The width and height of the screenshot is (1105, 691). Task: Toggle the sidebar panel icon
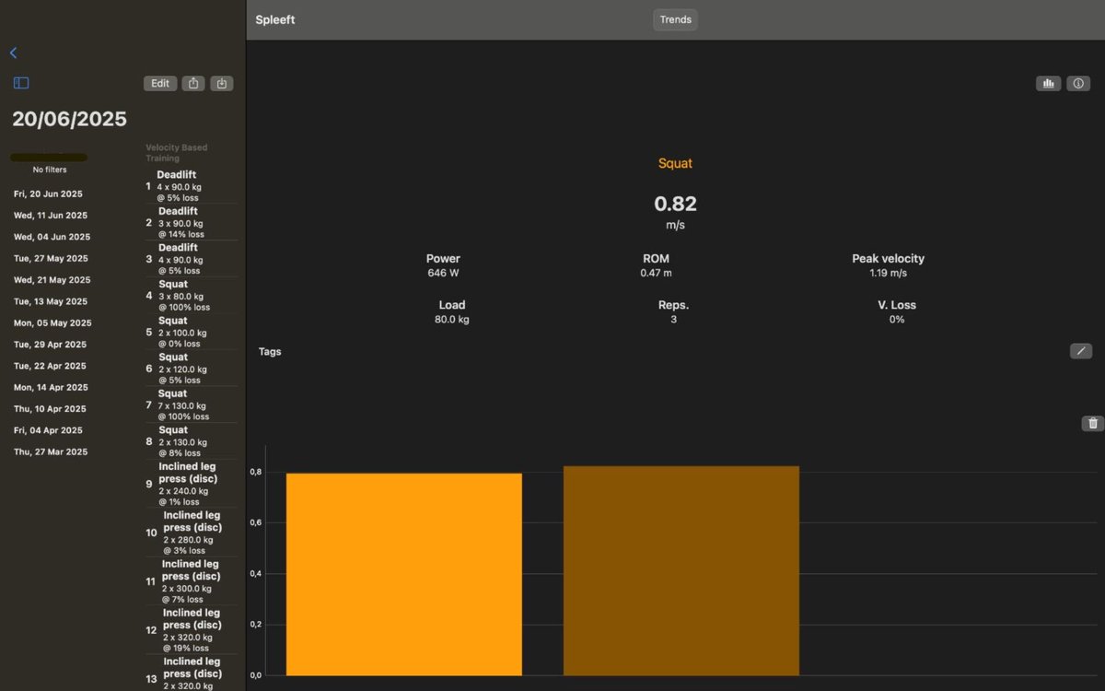[x=21, y=83]
